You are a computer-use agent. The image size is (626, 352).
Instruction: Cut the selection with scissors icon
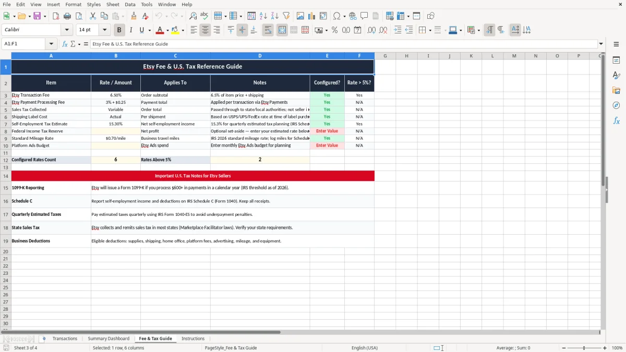tap(93, 16)
